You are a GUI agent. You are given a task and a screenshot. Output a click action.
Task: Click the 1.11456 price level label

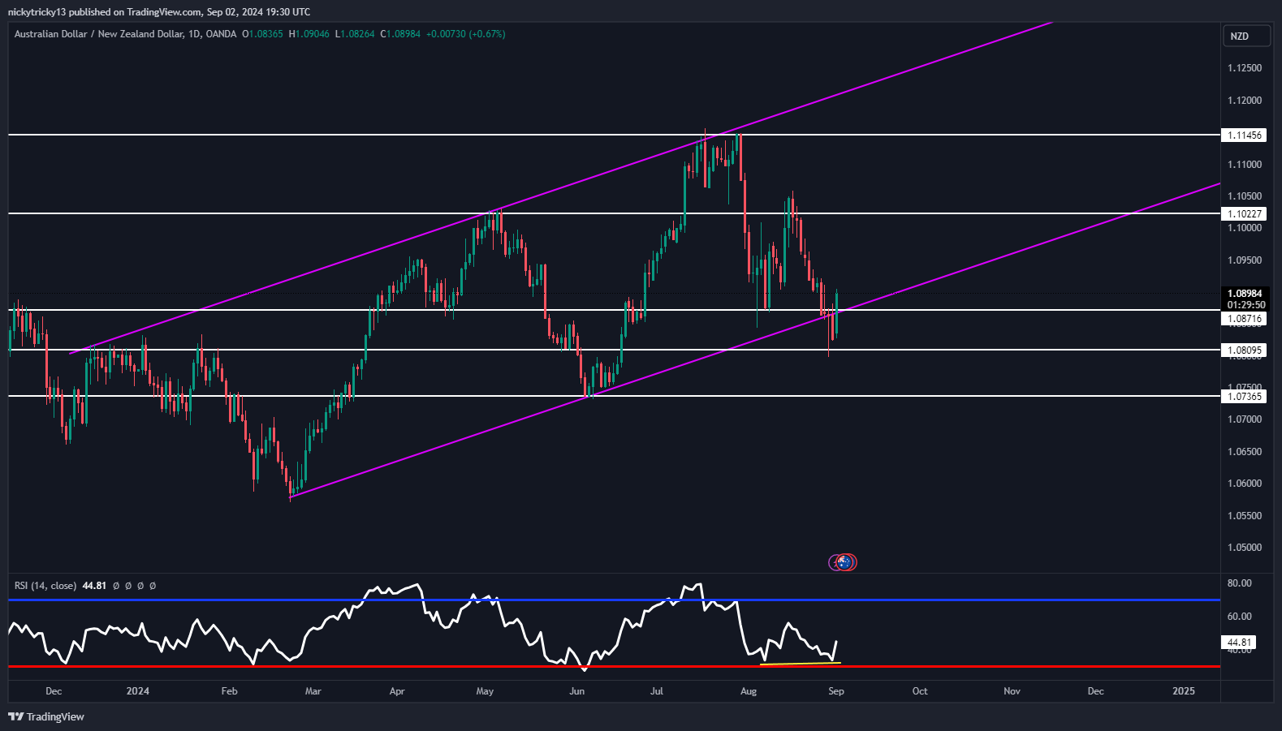(x=1244, y=135)
